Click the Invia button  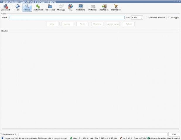174,134
